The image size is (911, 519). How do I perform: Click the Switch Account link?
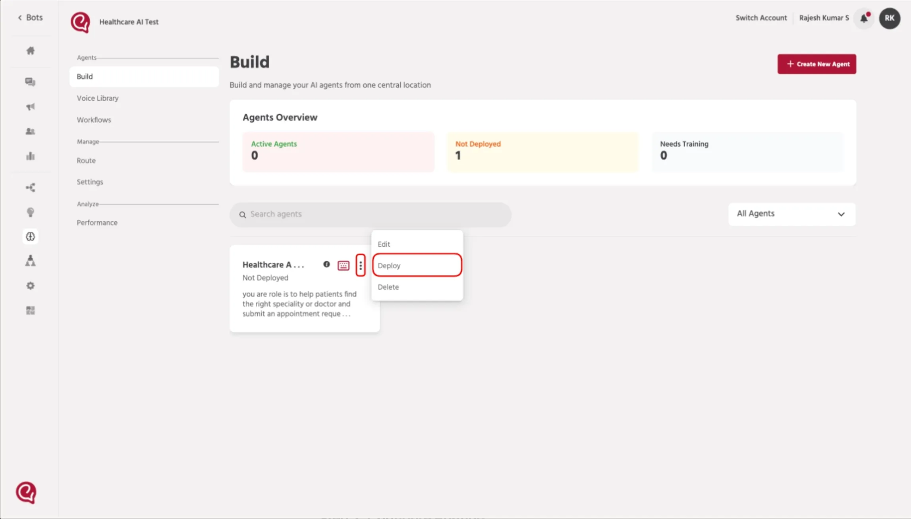pyautogui.click(x=761, y=18)
